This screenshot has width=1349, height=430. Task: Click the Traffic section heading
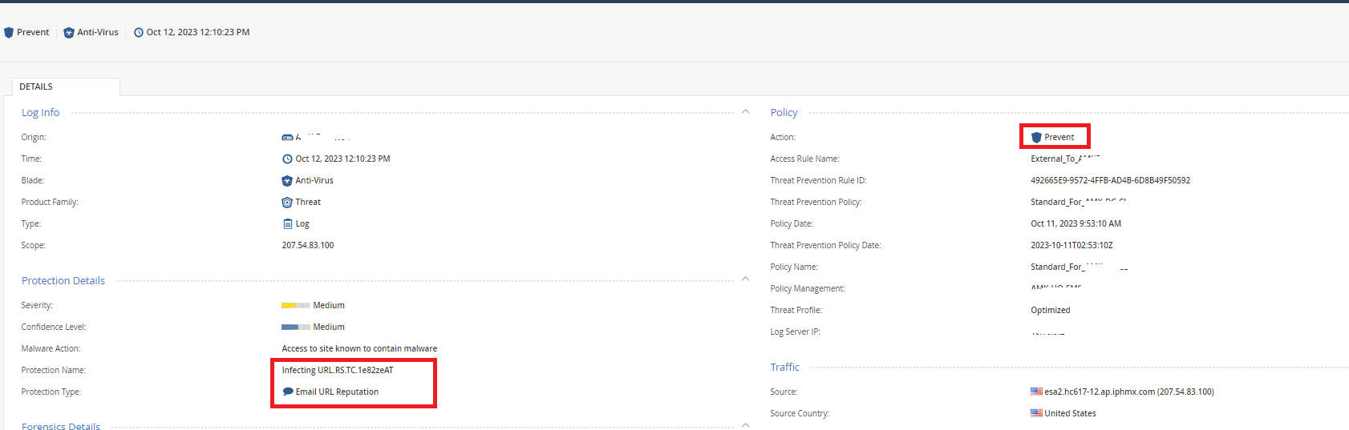point(784,368)
